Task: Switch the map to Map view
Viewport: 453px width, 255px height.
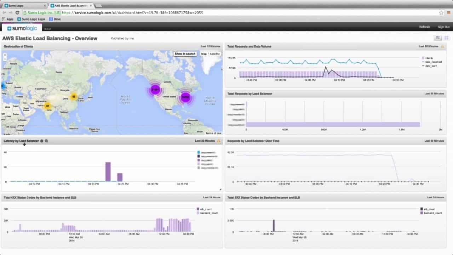Action: pyautogui.click(x=204, y=54)
